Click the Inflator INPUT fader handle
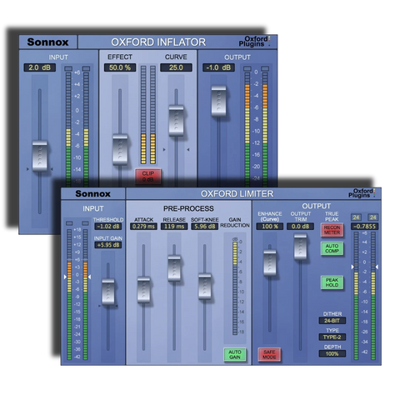 [x=40, y=156]
